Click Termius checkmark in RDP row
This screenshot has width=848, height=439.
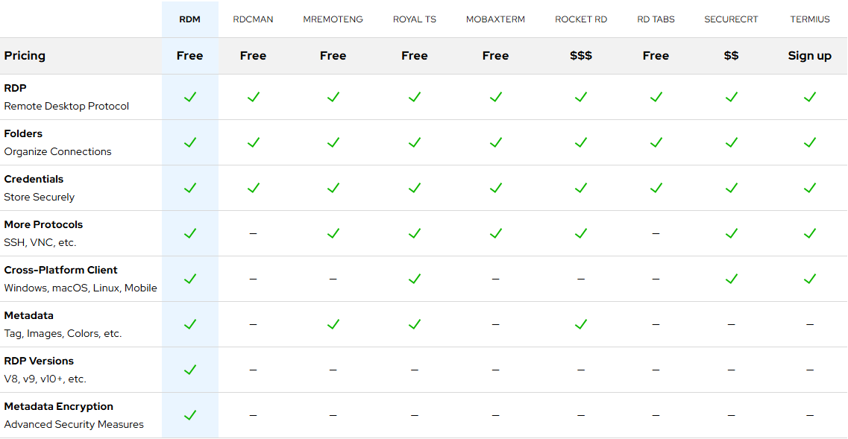point(810,97)
